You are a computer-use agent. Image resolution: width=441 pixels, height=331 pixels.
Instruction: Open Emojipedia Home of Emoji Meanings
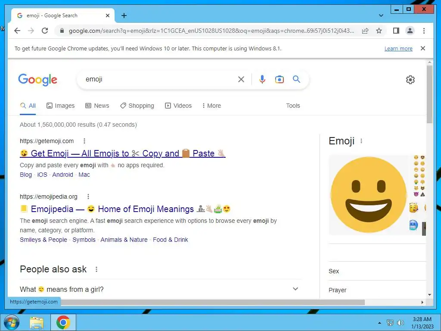point(125,209)
